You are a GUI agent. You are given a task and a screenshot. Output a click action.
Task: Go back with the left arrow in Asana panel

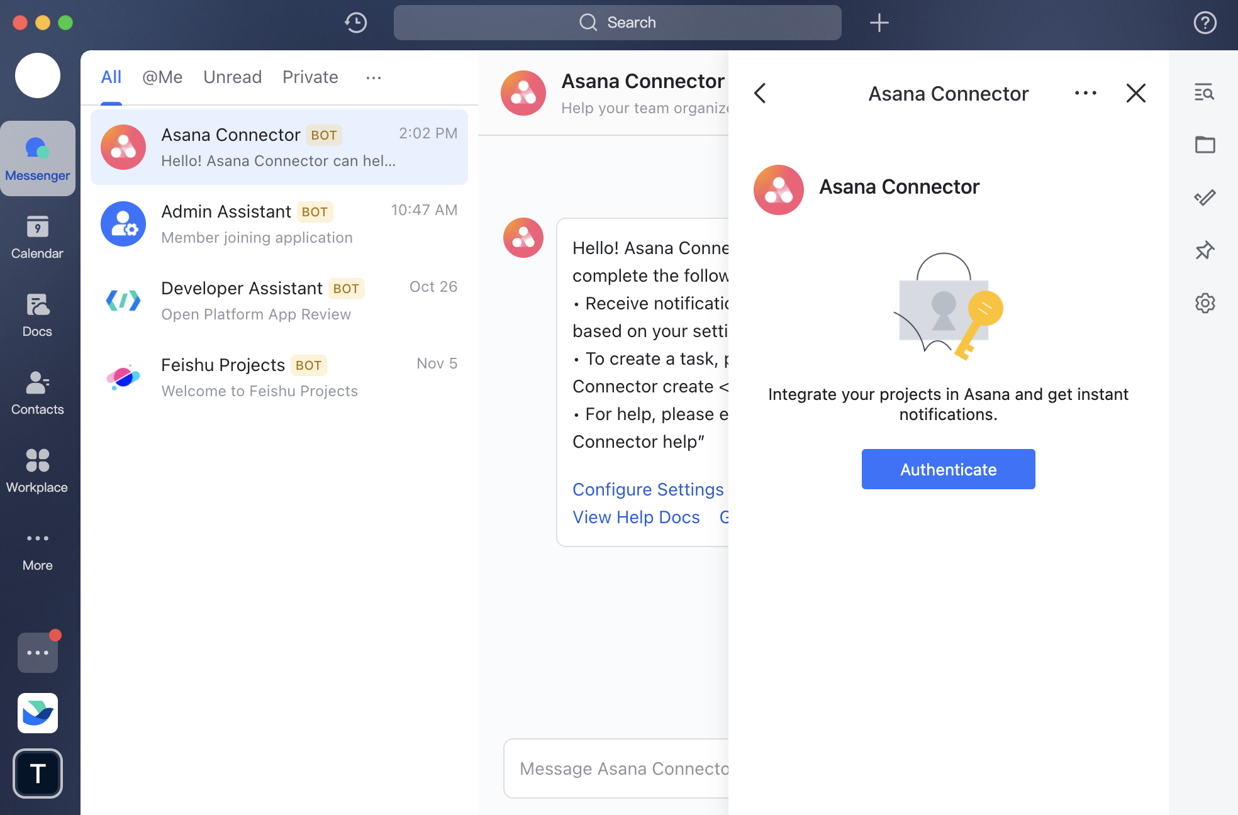[x=760, y=93]
